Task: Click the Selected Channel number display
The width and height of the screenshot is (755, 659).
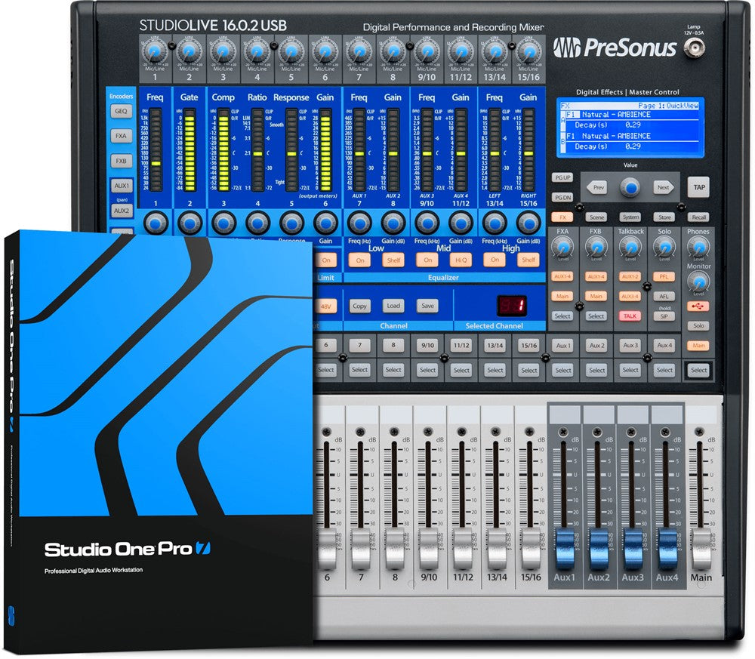Action: pos(511,306)
